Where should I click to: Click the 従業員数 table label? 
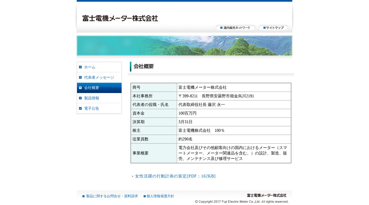pyautogui.click(x=154, y=139)
